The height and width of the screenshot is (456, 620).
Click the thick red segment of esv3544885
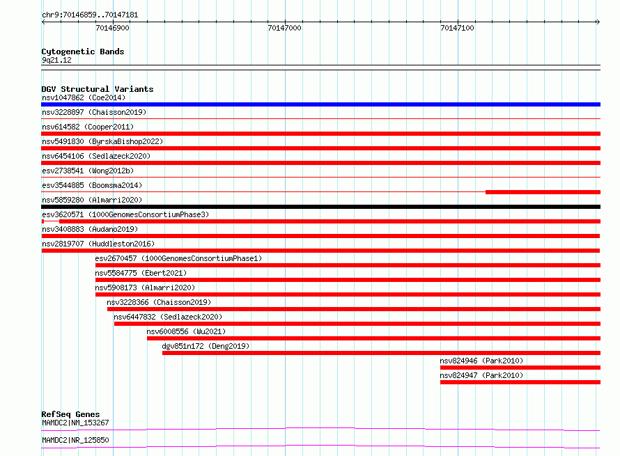pyautogui.click(x=543, y=192)
